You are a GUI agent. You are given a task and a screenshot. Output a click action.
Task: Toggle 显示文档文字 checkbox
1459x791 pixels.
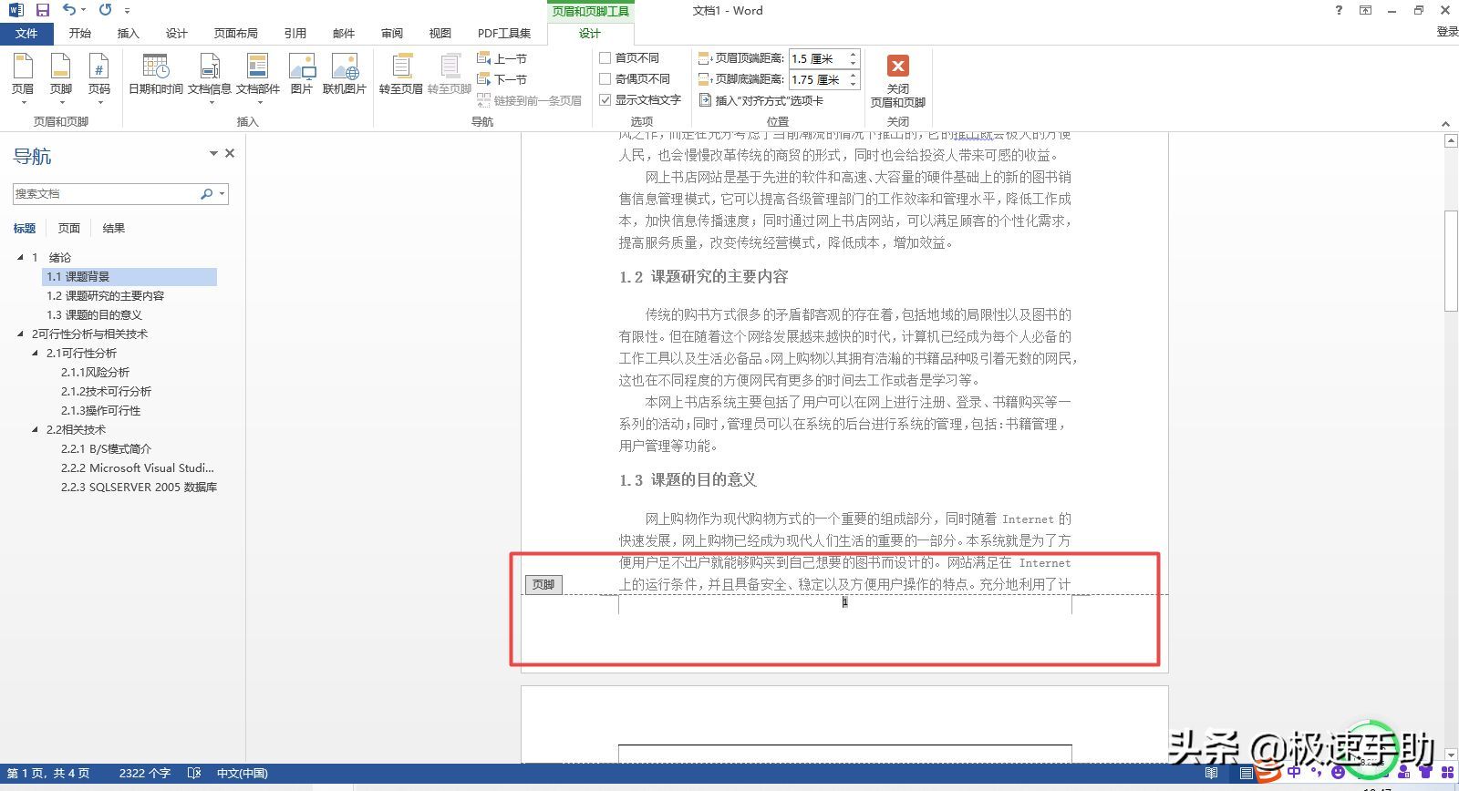pyautogui.click(x=605, y=99)
